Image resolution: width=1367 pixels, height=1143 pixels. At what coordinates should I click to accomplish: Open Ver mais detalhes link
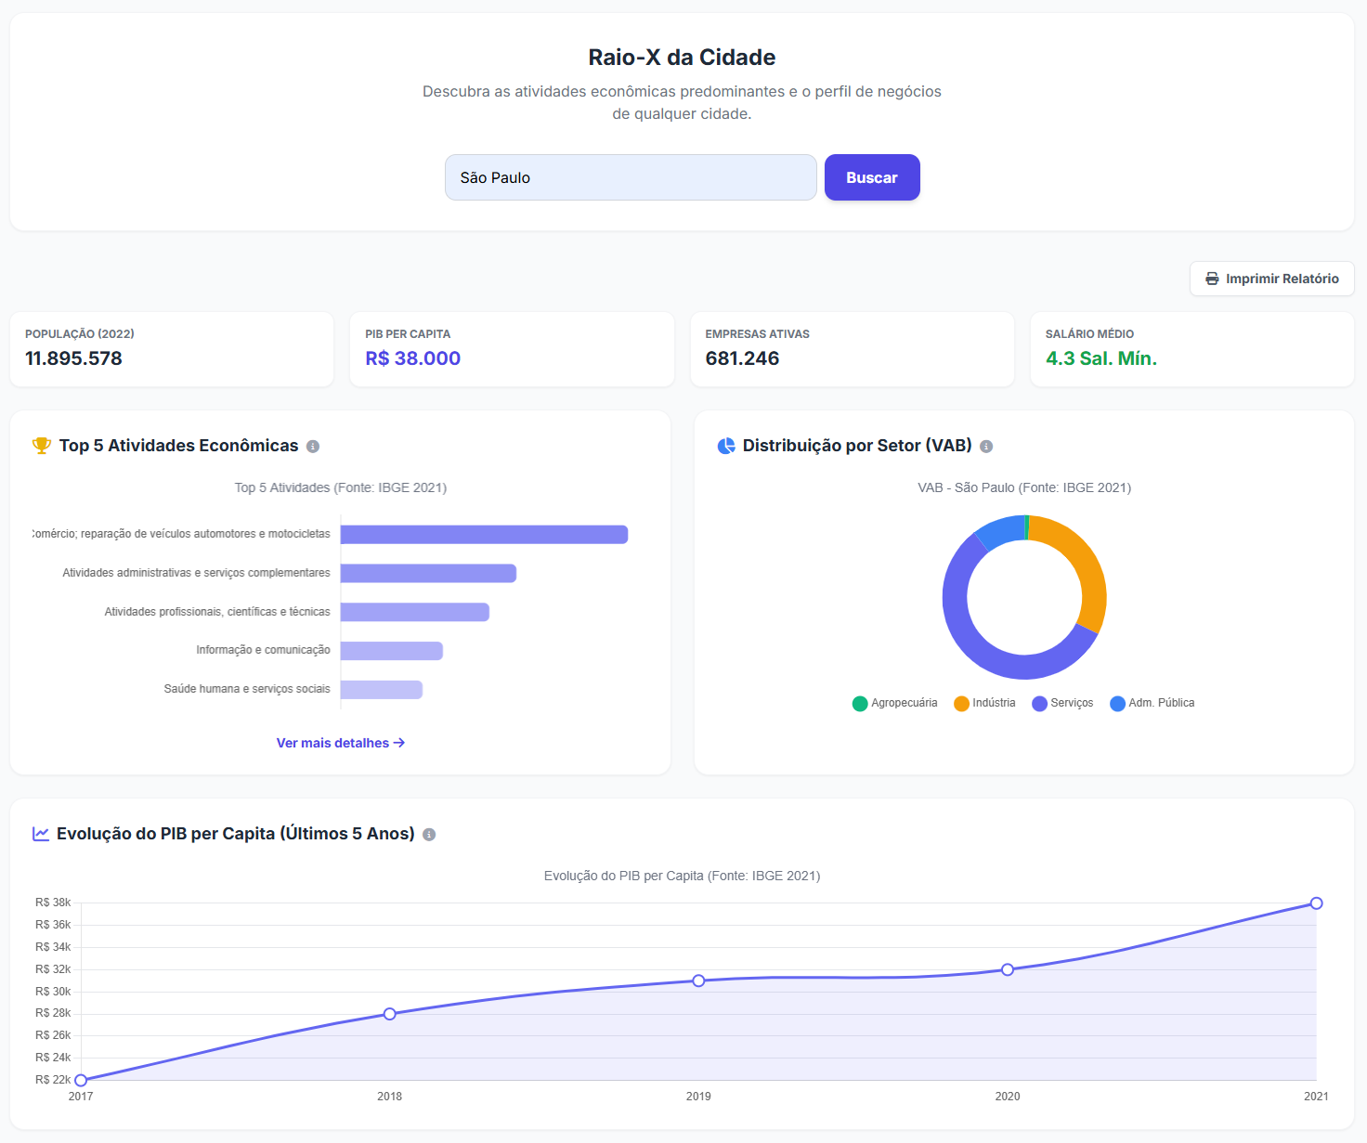(341, 743)
